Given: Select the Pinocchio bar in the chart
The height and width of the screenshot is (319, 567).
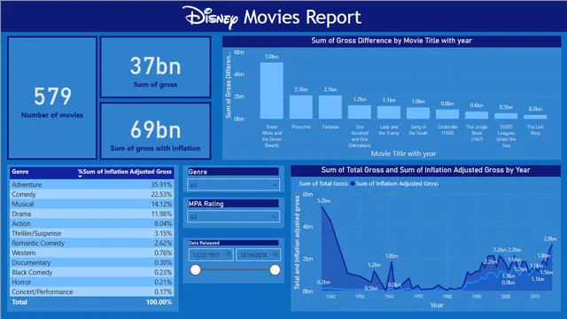Looking at the screenshot, I should tap(301, 106).
